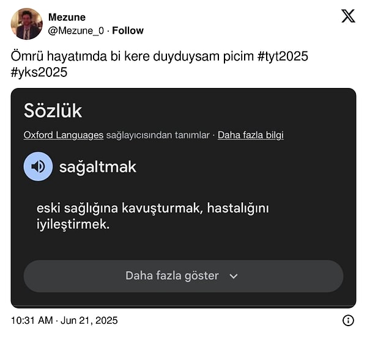Follow the Mezune account
This screenshot has width=367, height=339.
coord(128,31)
